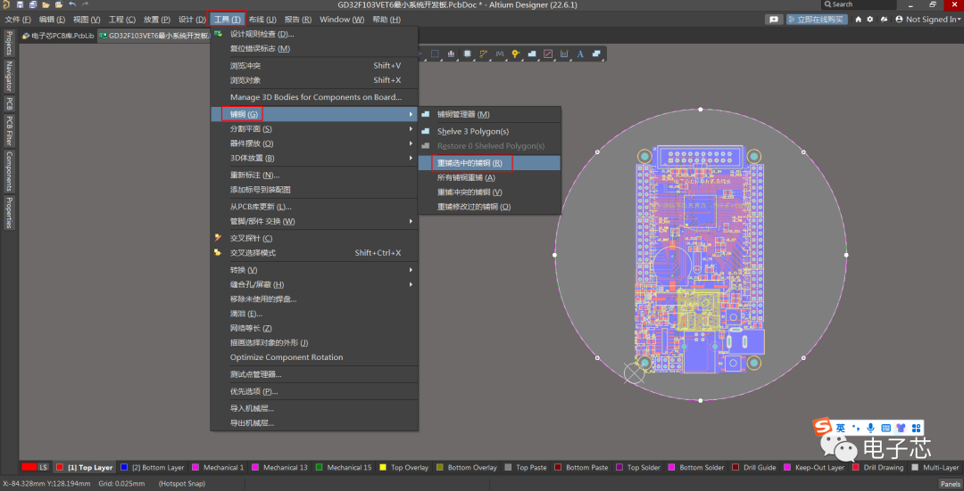Open the Properties side panel tab
Viewport: 964px width, 491px height.
9,212
